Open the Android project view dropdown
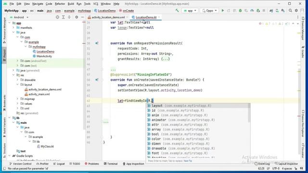 19,17
